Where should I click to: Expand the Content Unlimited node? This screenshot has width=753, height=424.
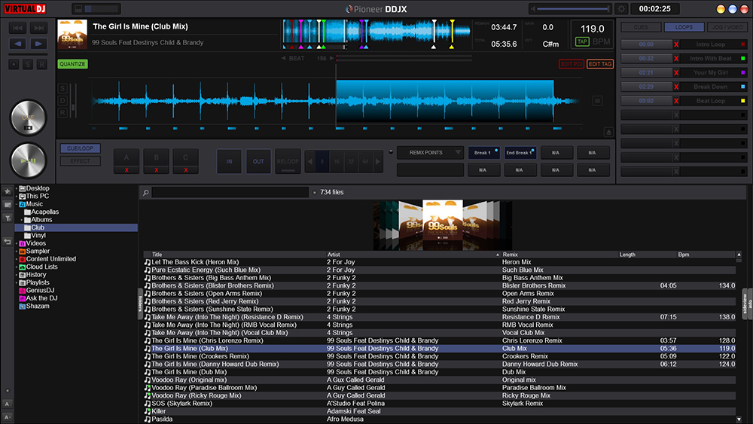pyautogui.click(x=17, y=259)
